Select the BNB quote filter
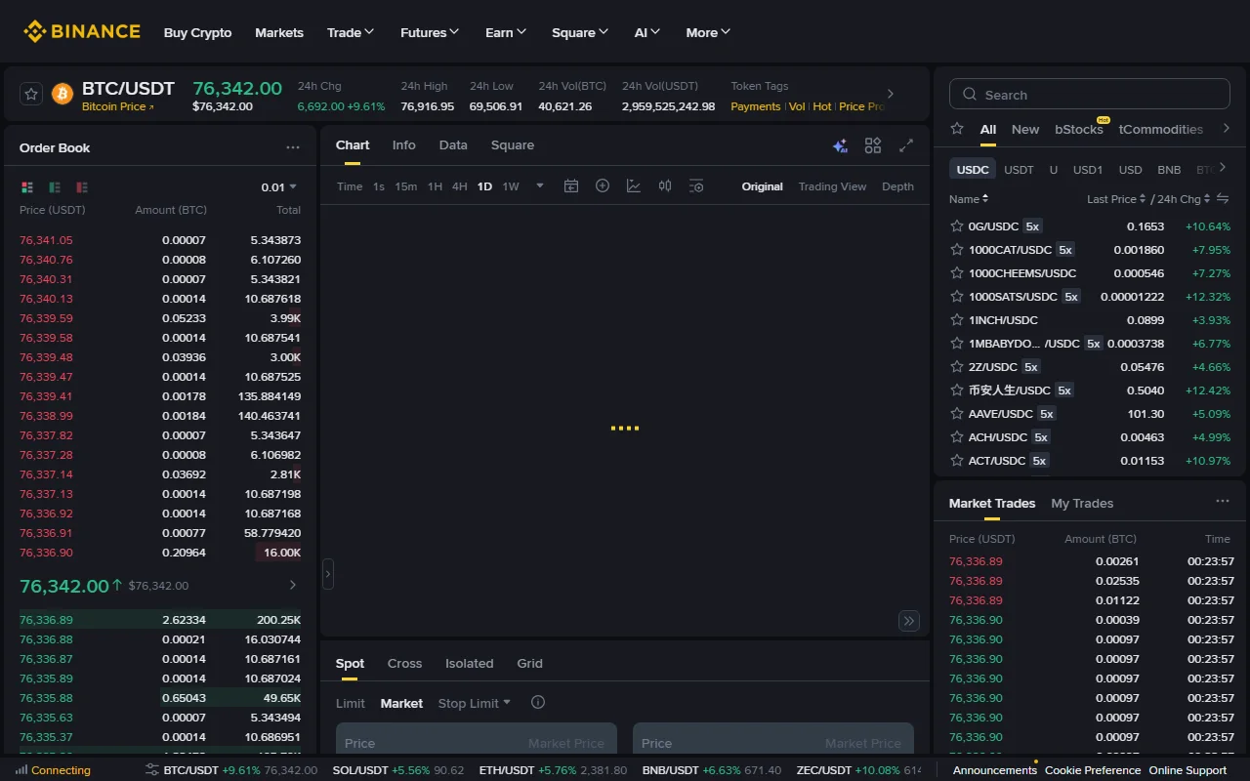The image size is (1250, 781). pos(1169,170)
